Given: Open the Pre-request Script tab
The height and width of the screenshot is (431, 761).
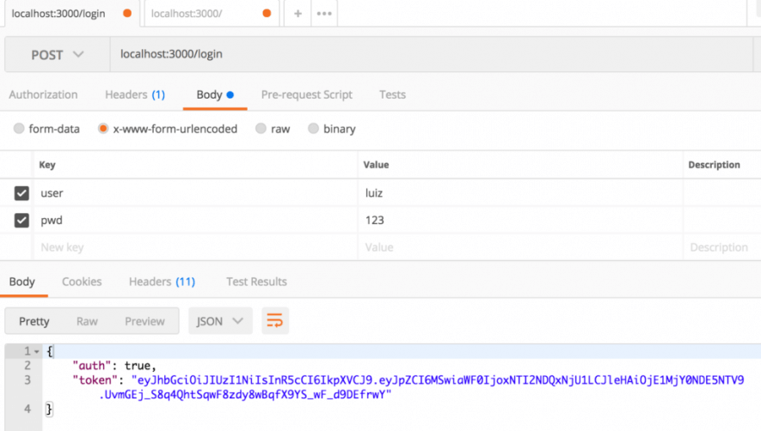Looking at the screenshot, I should click(307, 94).
